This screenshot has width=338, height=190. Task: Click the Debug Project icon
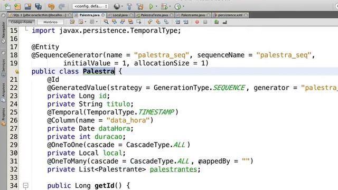(x=164, y=6)
